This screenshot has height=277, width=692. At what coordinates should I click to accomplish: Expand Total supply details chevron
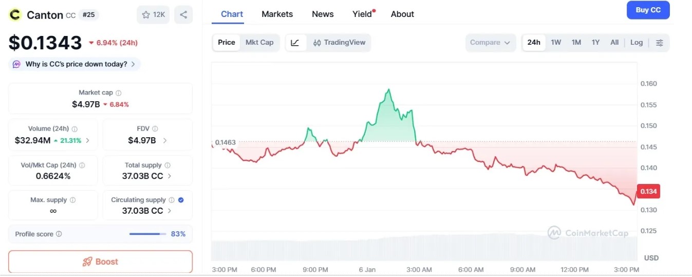coord(170,176)
